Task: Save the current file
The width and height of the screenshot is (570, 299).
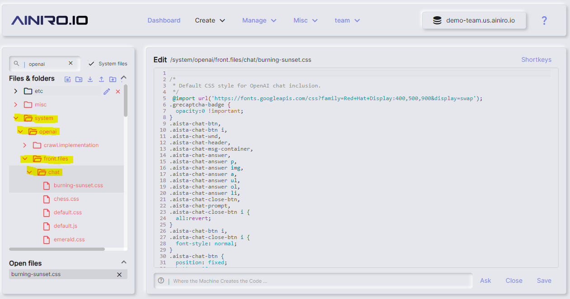Action: click(x=544, y=281)
